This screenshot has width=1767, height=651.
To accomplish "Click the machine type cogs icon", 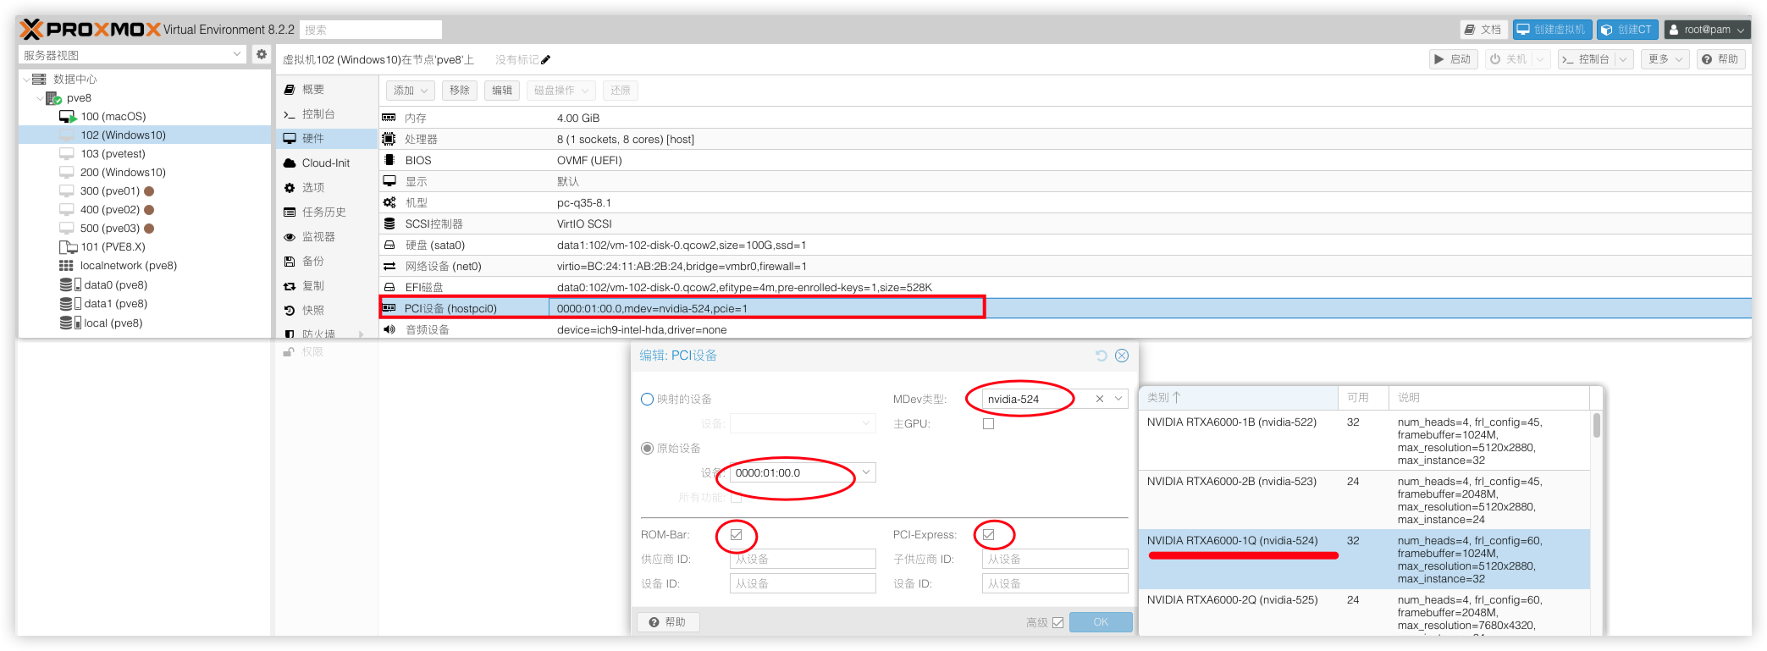I will coord(389,202).
